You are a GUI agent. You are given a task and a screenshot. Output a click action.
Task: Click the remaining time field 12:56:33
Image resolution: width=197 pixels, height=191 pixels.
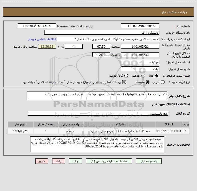pos(47,47)
